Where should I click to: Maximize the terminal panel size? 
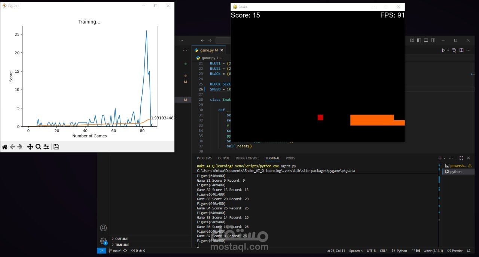[461, 158]
